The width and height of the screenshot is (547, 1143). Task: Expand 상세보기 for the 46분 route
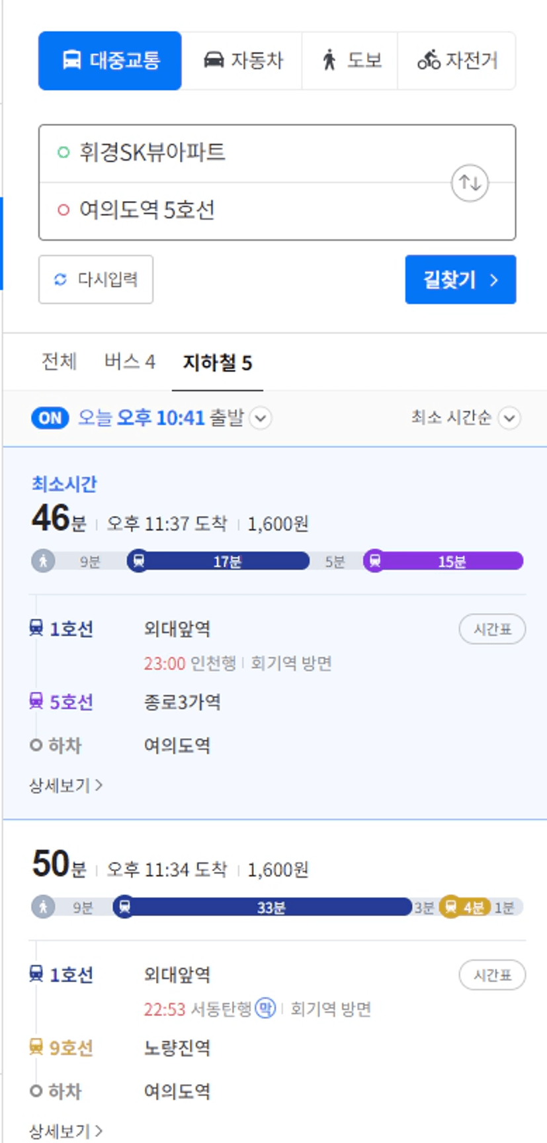pyautogui.click(x=65, y=785)
